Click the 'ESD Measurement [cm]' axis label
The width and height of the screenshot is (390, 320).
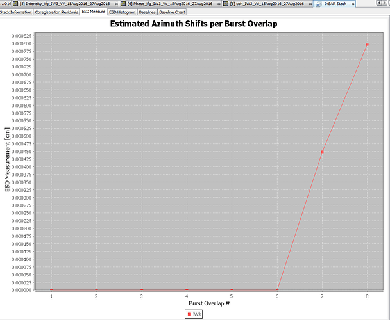click(x=7, y=159)
